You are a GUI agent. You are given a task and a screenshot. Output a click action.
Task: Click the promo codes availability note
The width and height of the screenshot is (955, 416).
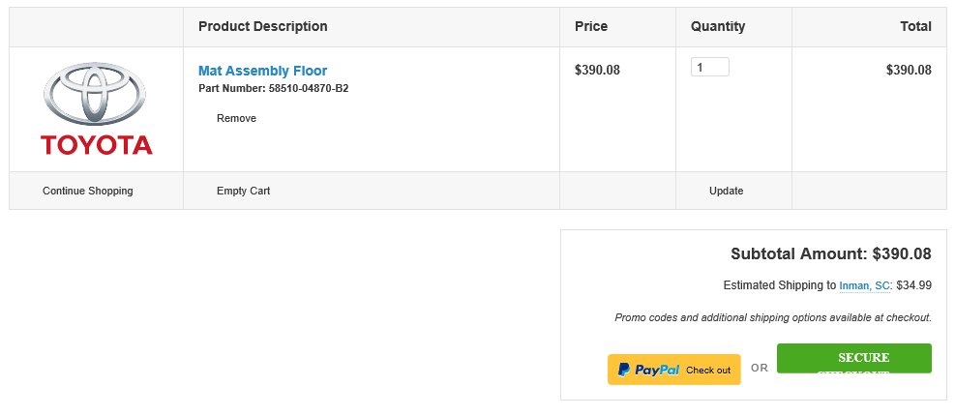pyautogui.click(x=773, y=317)
